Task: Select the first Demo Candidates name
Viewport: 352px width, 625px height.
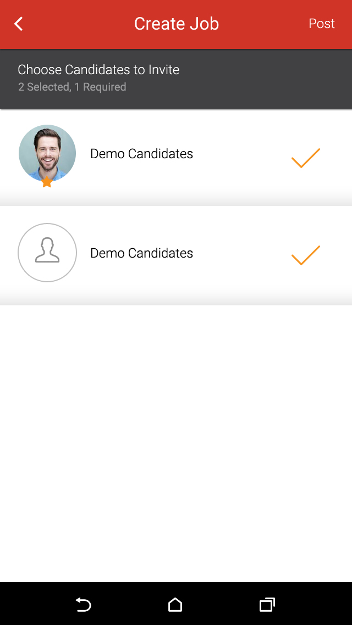Action: [141, 154]
